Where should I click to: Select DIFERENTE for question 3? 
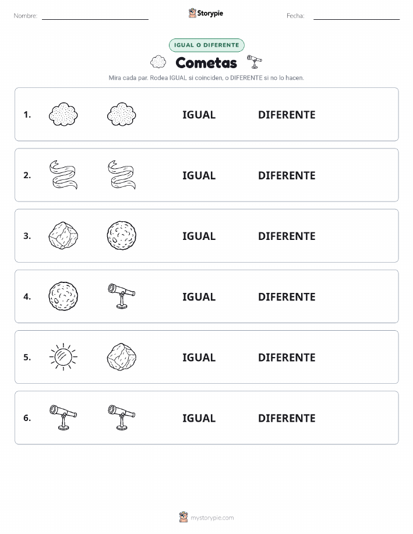(287, 236)
